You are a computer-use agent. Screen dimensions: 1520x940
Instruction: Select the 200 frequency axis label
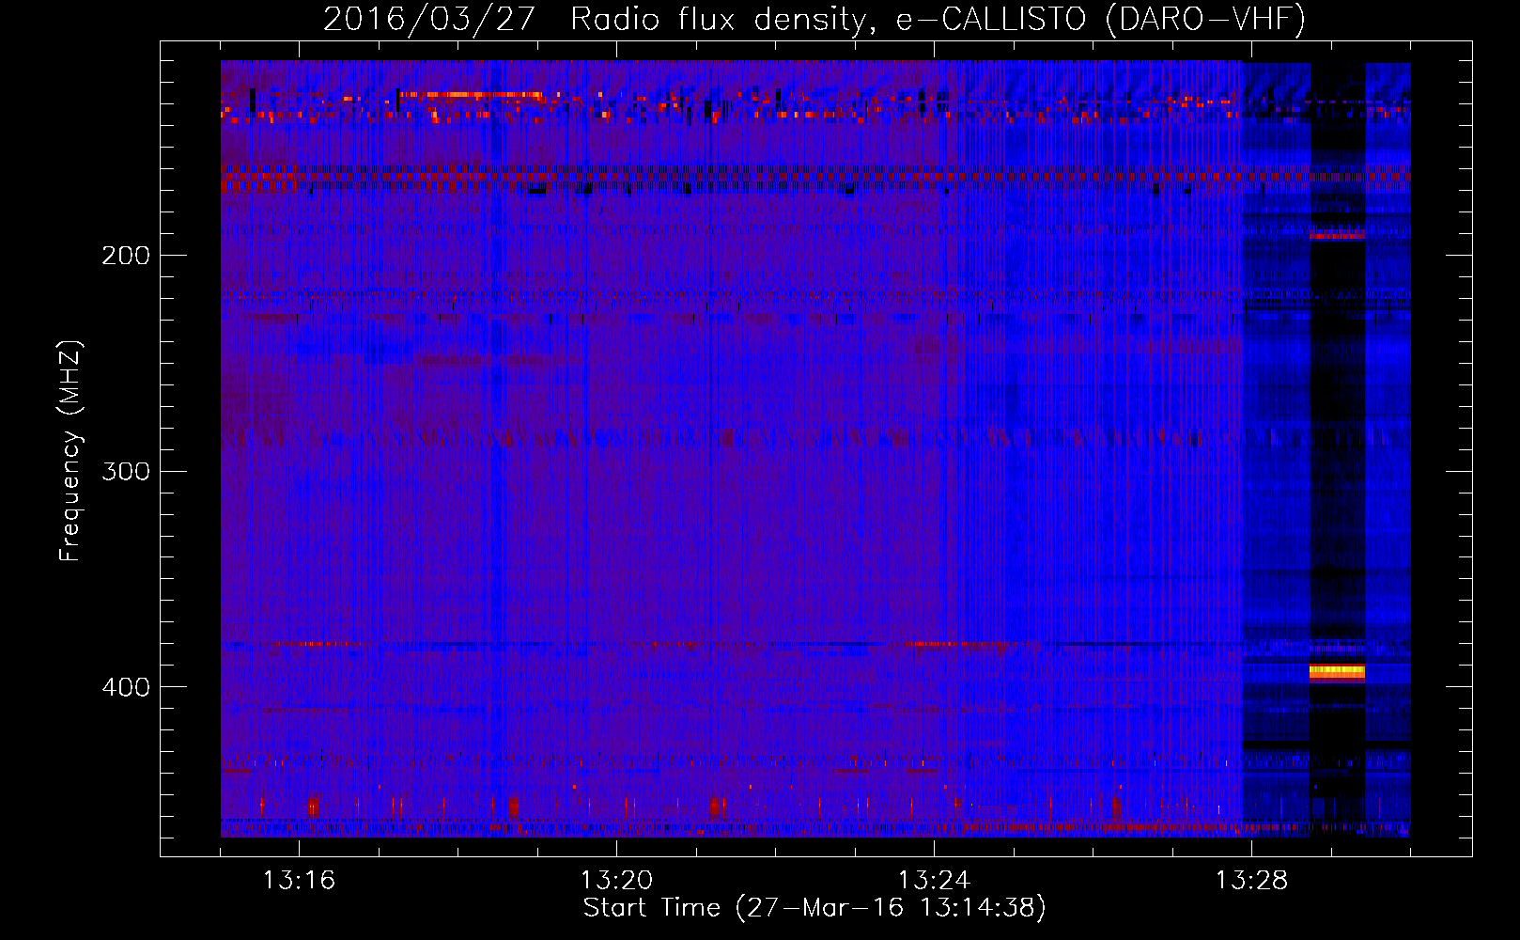click(126, 256)
